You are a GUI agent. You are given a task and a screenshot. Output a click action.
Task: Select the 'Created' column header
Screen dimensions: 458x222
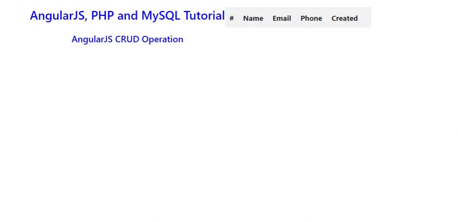pyautogui.click(x=344, y=18)
